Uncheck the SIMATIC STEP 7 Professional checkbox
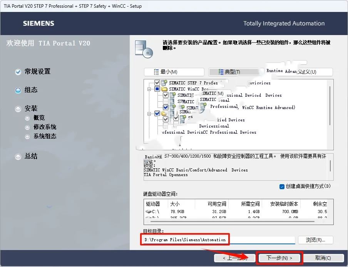 point(157,83)
